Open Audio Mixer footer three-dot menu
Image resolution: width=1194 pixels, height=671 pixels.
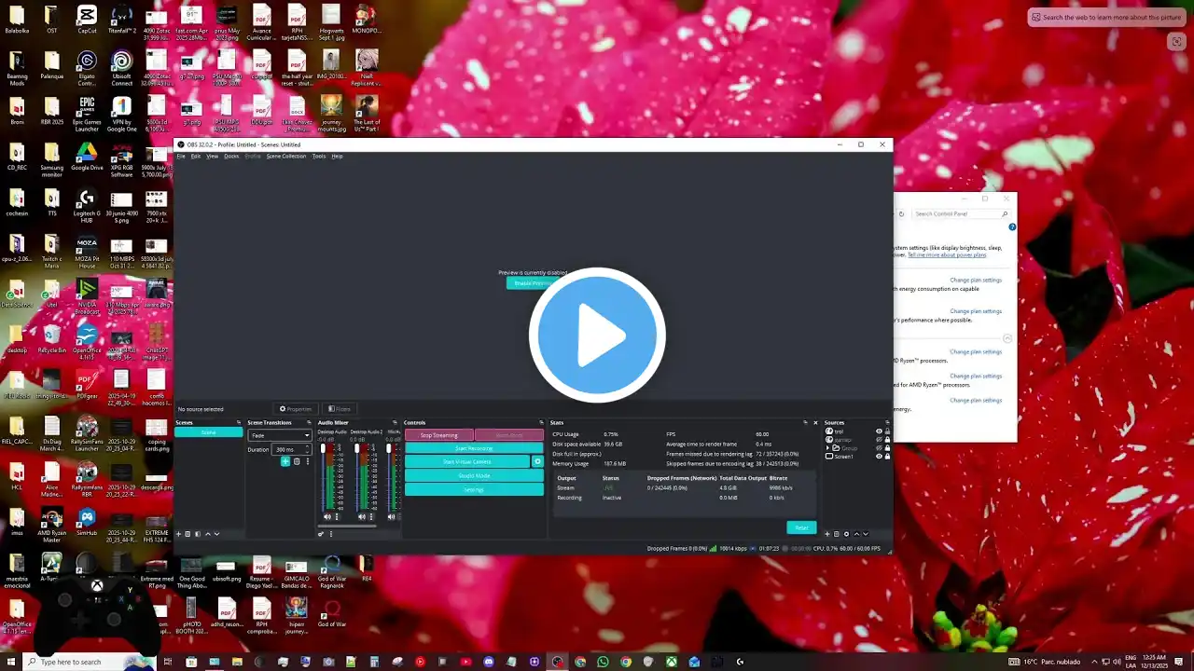[330, 534]
